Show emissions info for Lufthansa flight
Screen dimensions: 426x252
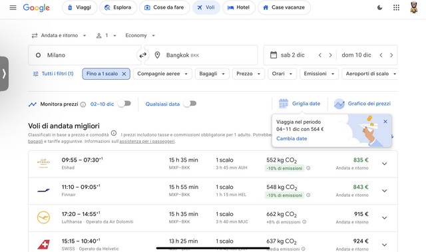coord(304,222)
